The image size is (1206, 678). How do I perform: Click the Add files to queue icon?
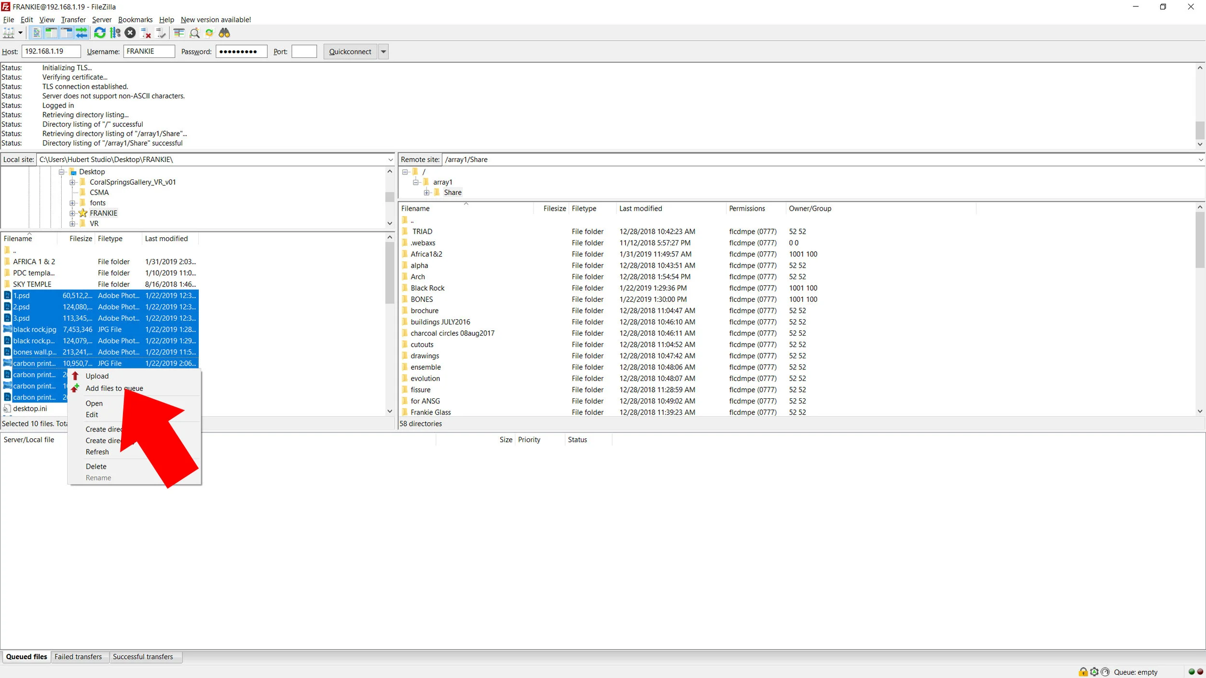click(x=75, y=388)
